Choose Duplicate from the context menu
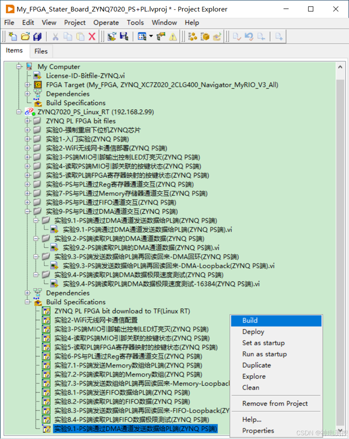 [x=276, y=365]
